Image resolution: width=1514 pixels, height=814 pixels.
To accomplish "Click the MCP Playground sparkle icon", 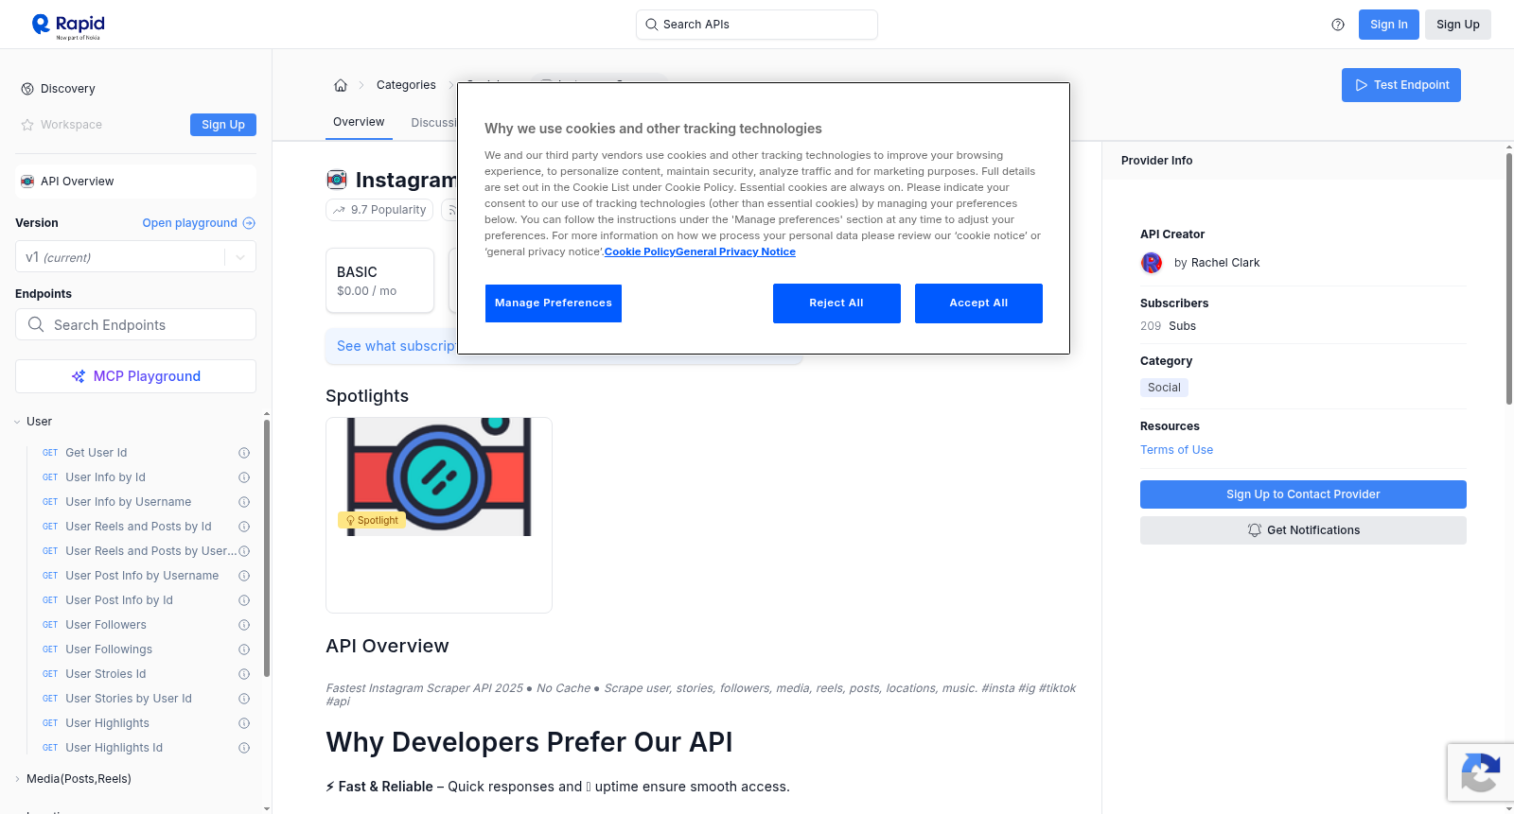I will point(79,376).
